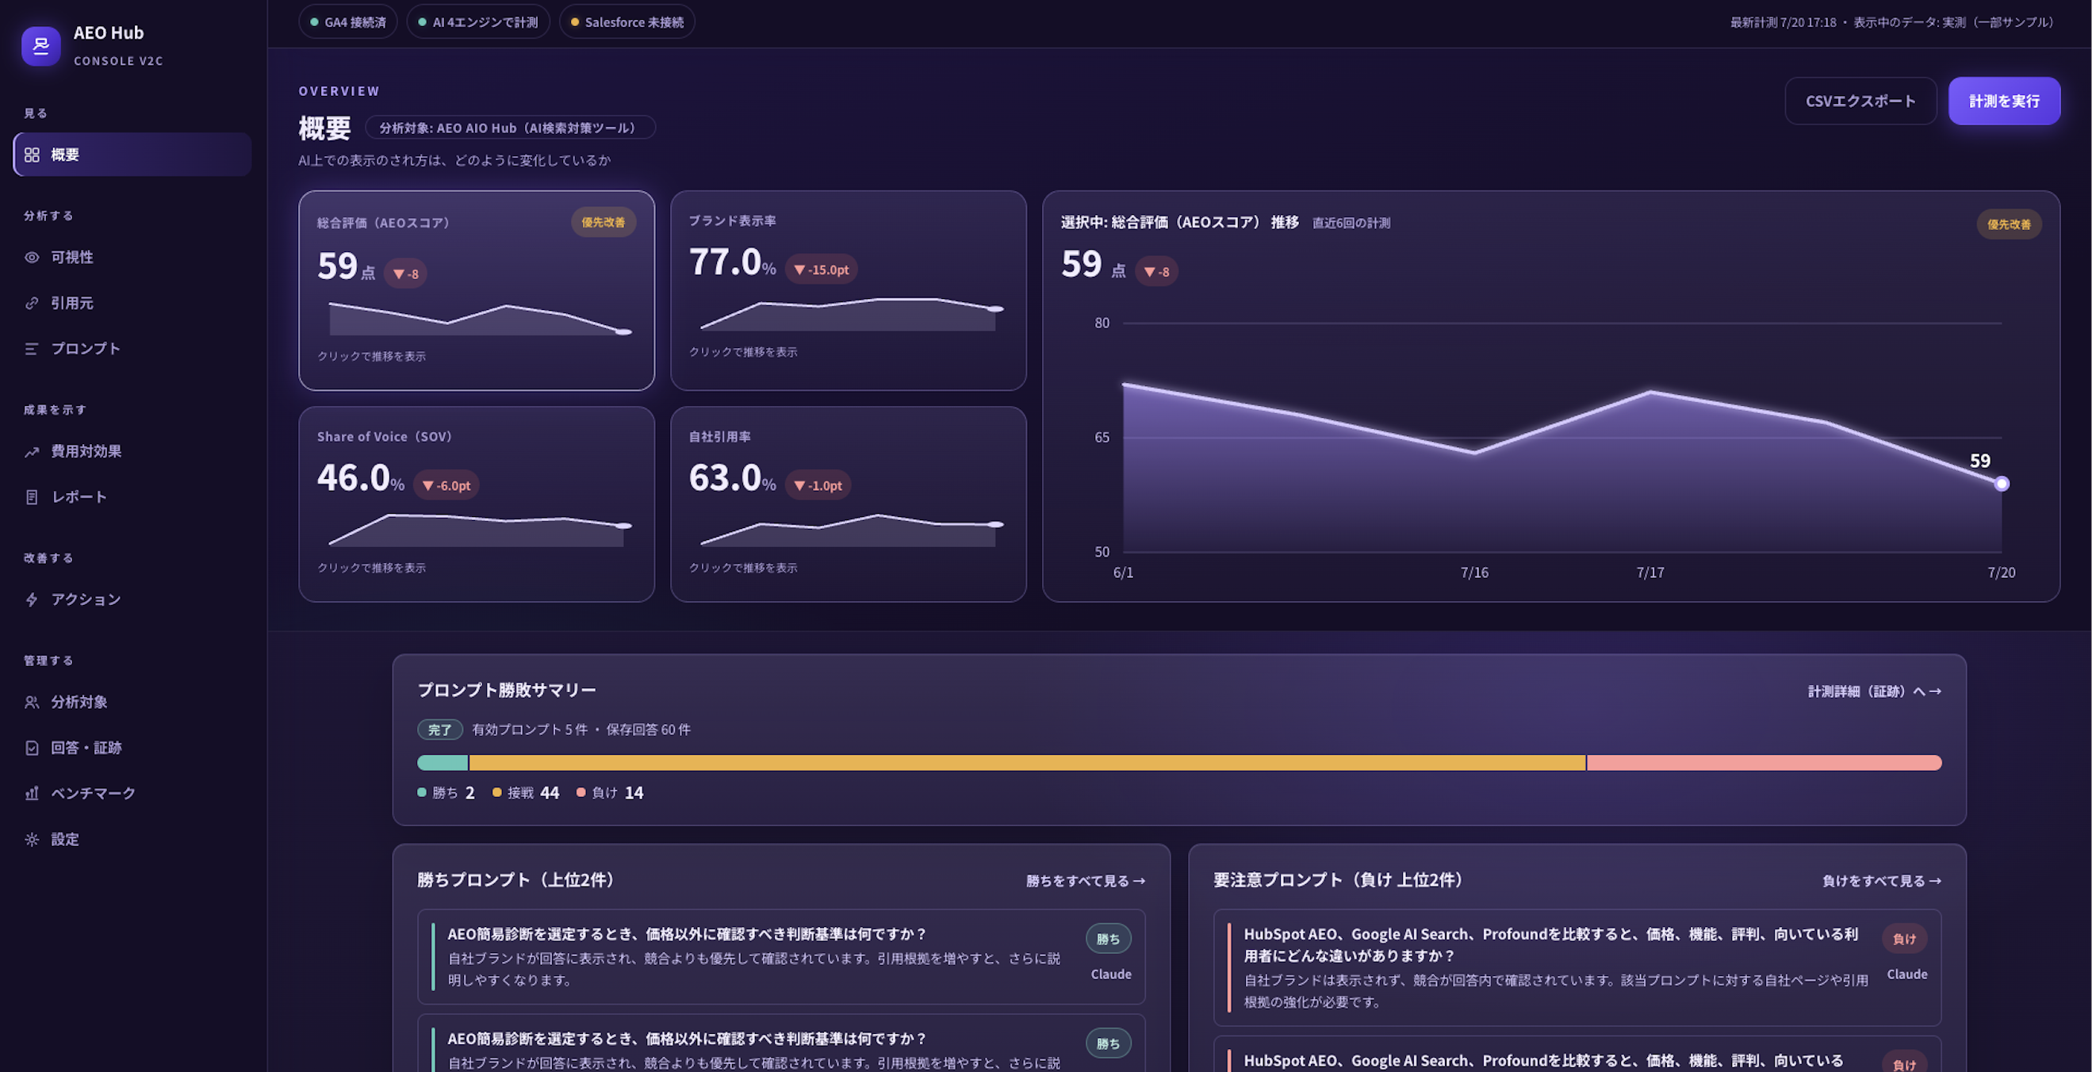Viewport: 2092px width, 1072px height.
Task: Click the ベンチマーク bar chart icon
Action: click(32, 794)
